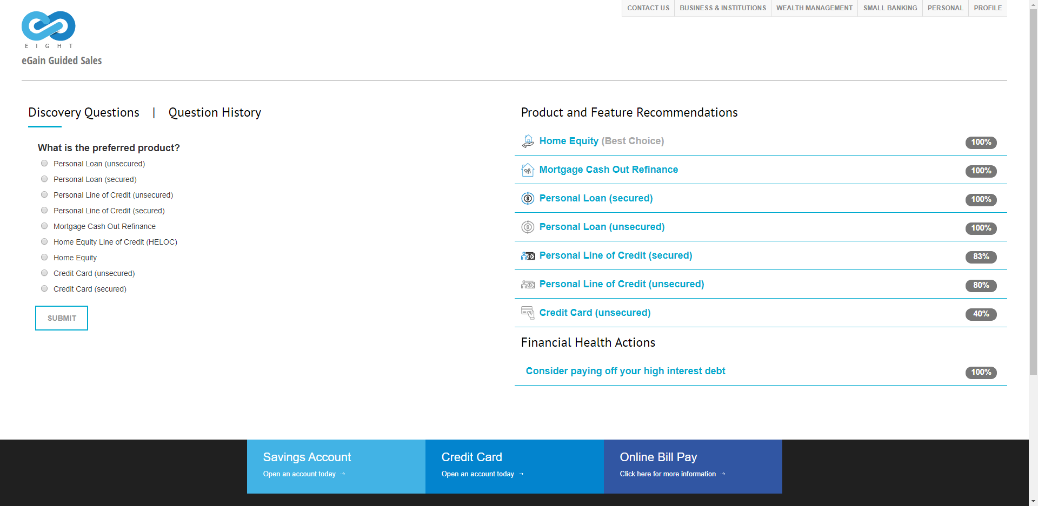Screen dimensions: 1038x506
Task: Click the vertical scrollbar down arrow
Action: pos(1034,502)
